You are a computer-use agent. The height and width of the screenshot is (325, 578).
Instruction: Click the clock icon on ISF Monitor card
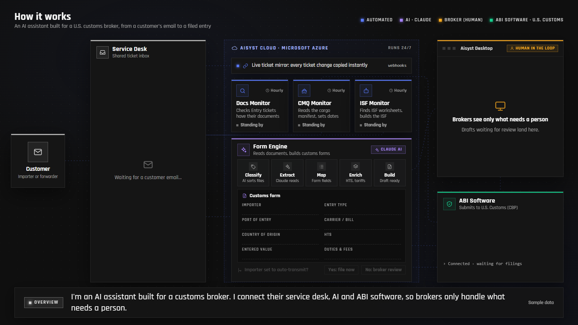[391, 91]
